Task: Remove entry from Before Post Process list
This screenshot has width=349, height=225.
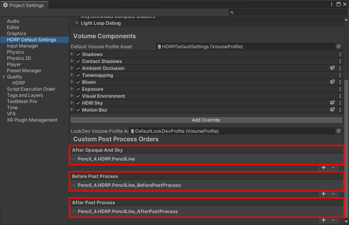Action: pos(333,194)
